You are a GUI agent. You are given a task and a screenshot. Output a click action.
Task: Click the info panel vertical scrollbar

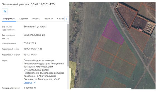(x=68, y=45)
